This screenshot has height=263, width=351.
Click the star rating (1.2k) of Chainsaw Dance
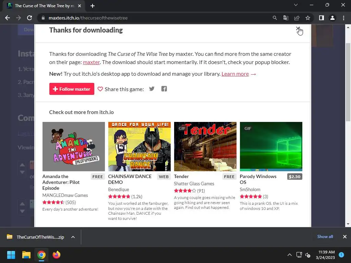(x=125, y=197)
